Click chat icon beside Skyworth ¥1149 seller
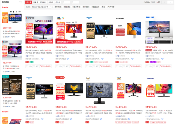Viewport: 175px width, 124px height. (102, 59)
